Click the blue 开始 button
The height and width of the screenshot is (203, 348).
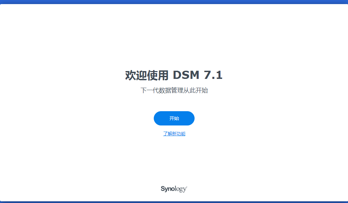tap(174, 118)
